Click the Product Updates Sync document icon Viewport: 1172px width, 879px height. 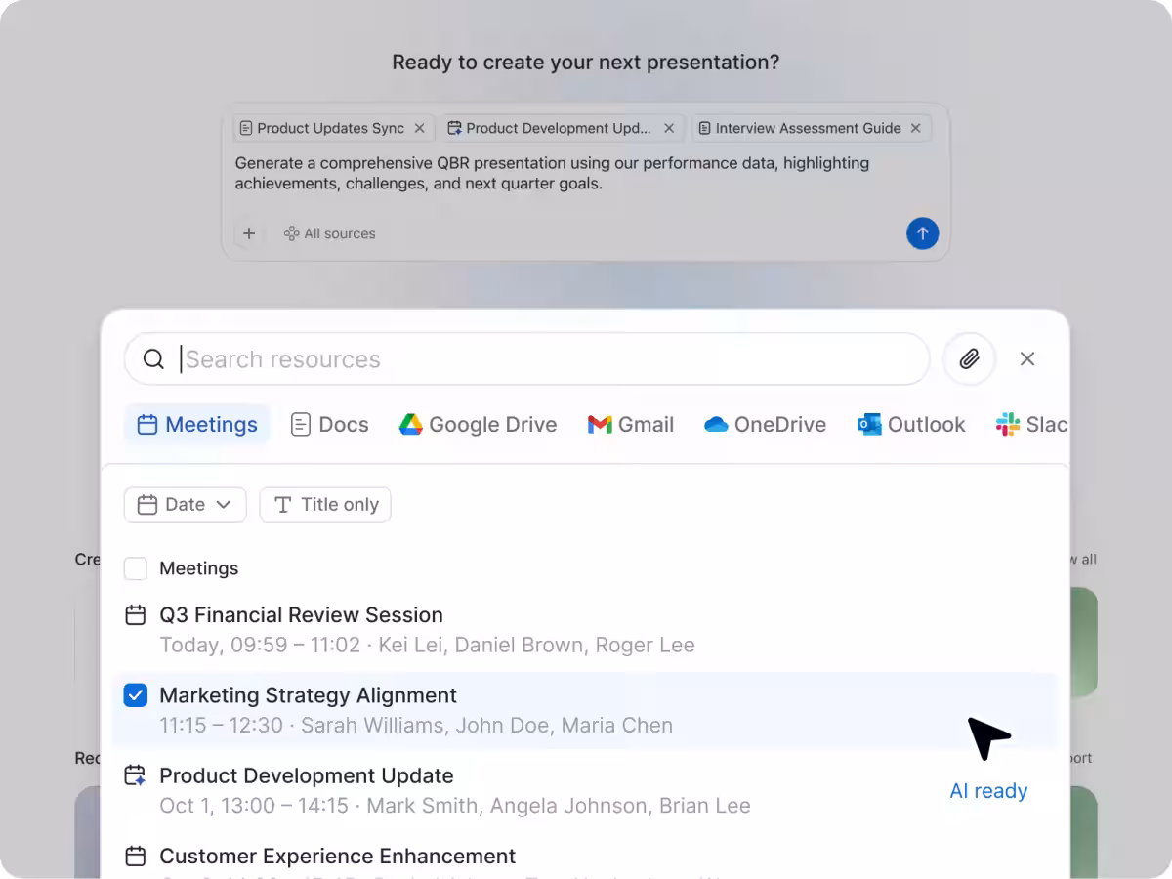(246, 128)
